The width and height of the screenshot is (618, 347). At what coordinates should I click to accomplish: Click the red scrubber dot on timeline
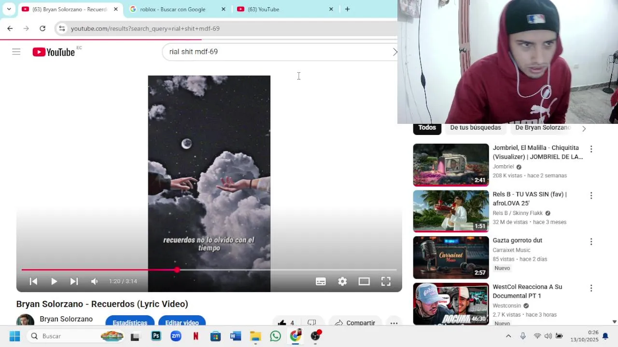(x=177, y=270)
